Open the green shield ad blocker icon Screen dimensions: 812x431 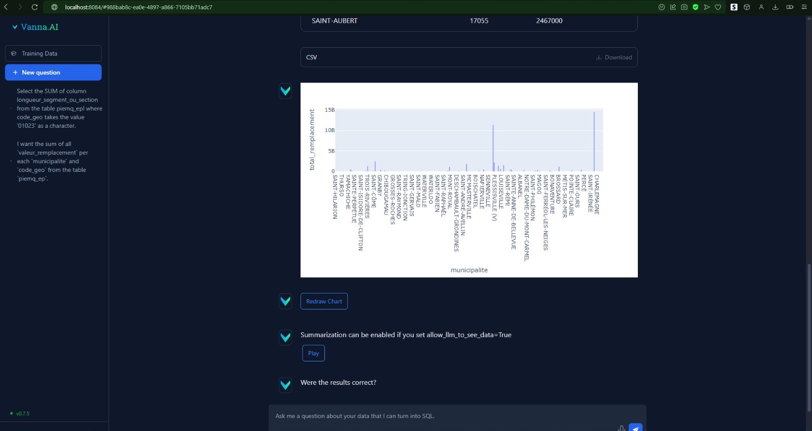click(x=695, y=7)
